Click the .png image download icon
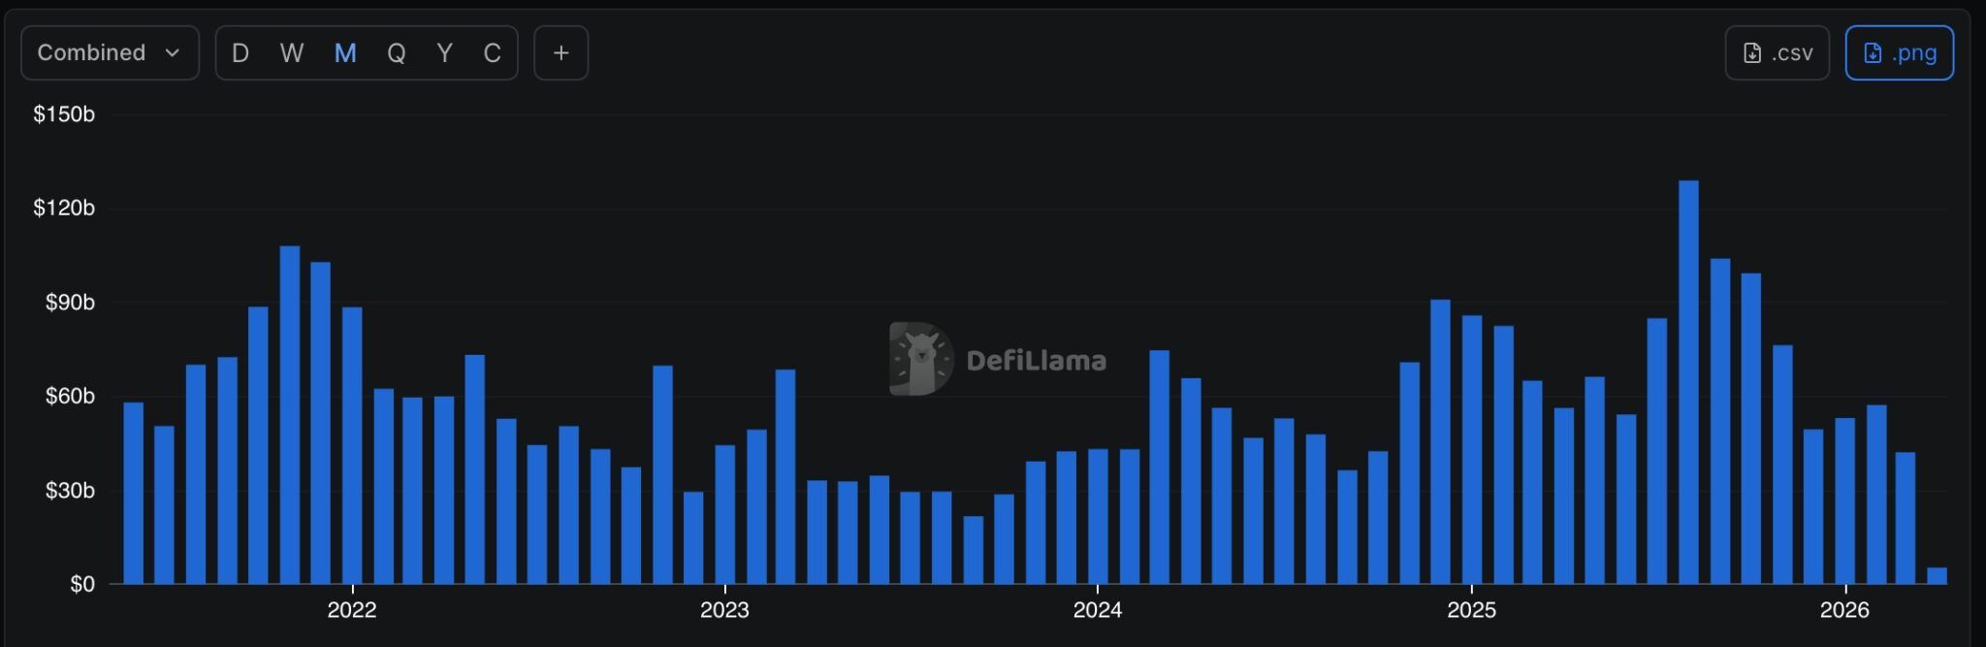1986x647 pixels. click(x=1873, y=53)
